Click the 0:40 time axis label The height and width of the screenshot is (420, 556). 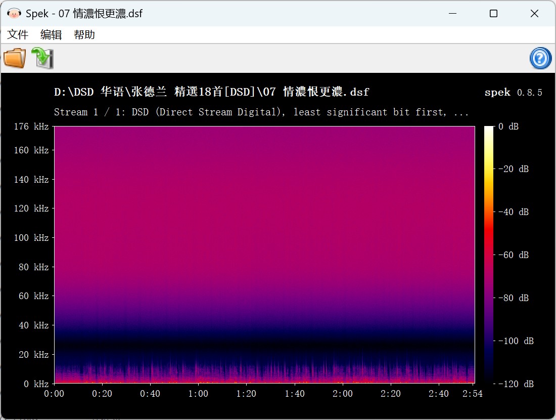(x=150, y=394)
